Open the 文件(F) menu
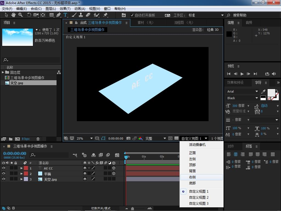 [x=7, y=9]
